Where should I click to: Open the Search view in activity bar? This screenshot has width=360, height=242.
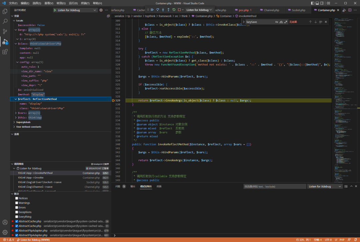pos(5,21)
